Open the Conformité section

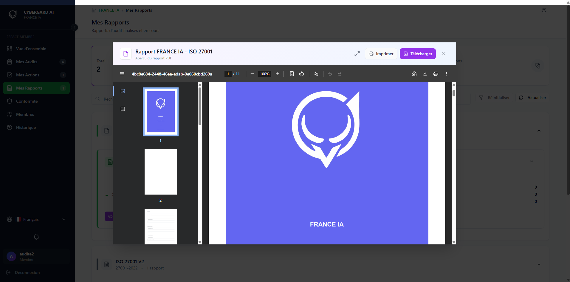point(36,101)
